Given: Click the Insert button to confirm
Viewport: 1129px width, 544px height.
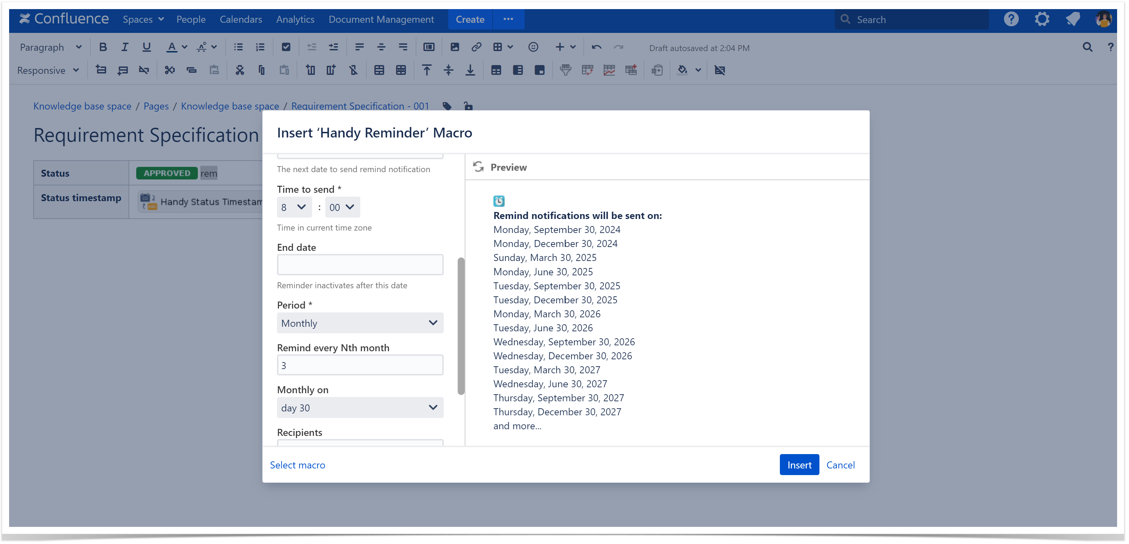Looking at the screenshot, I should 799,464.
